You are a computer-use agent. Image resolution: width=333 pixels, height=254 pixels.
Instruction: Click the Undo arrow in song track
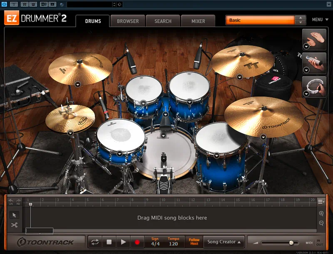pos(11,202)
